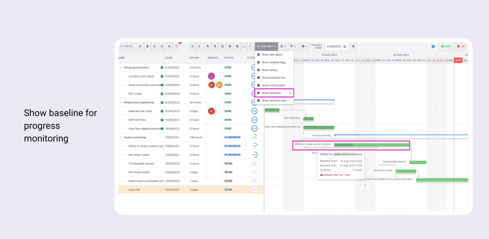Open the calendar picker icon in date field
The height and width of the screenshot is (239, 489).
344,46
